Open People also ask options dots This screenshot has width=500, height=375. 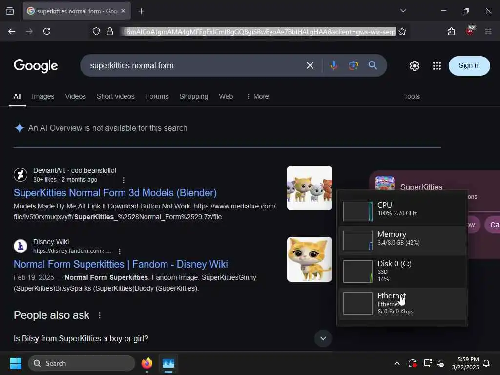tap(100, 315)
